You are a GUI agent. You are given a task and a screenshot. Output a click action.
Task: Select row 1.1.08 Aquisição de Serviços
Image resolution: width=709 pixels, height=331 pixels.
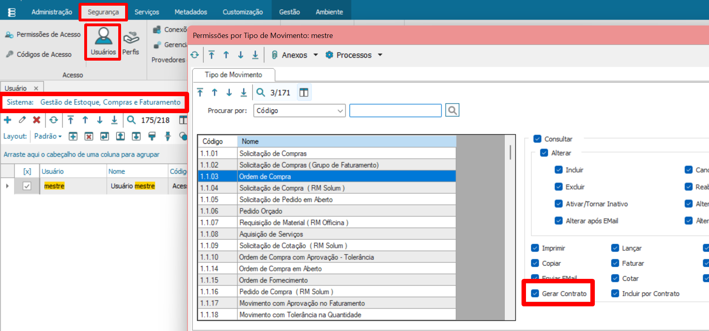pos(327,234)
